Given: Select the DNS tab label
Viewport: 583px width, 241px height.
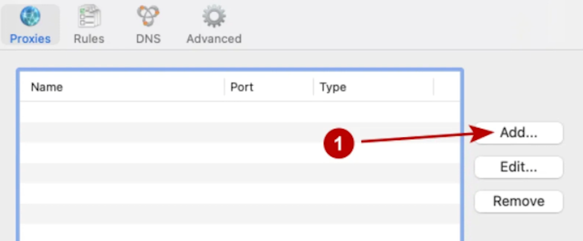Looking at the screenshot, I should click(148, 39).
